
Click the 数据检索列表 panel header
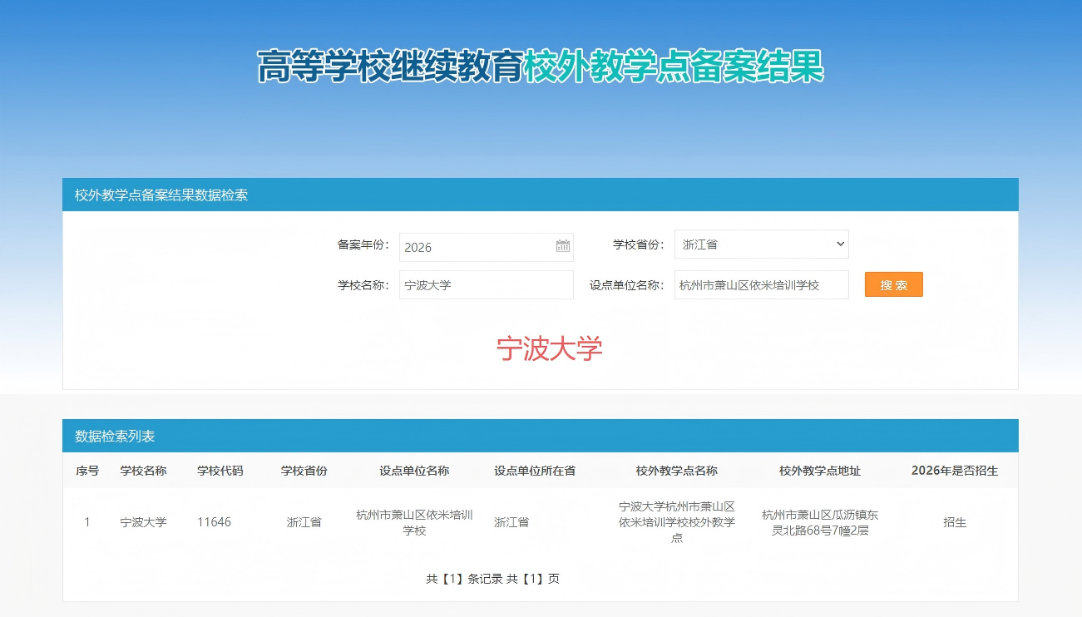541,436
